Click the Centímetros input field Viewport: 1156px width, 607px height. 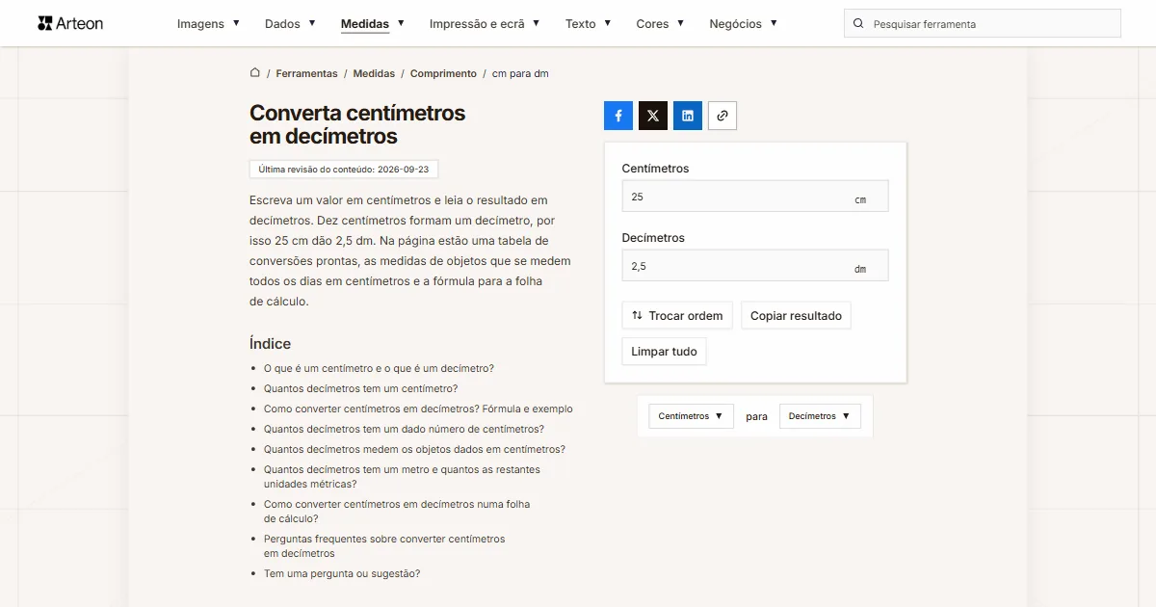[755, 197]
